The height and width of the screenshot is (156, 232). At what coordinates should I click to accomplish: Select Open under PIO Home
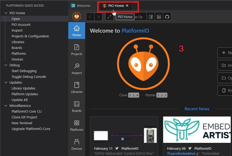point(35,19)
